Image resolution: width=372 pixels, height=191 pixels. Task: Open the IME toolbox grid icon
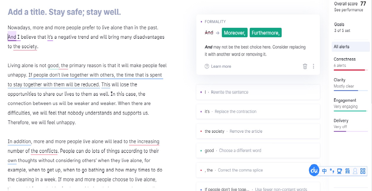pyautogui.click(x=363, y=171)
